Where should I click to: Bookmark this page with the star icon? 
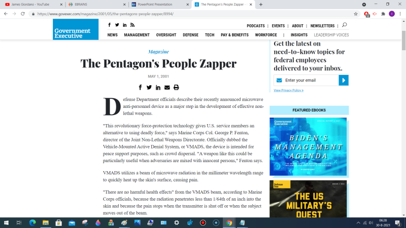[356, 14]
